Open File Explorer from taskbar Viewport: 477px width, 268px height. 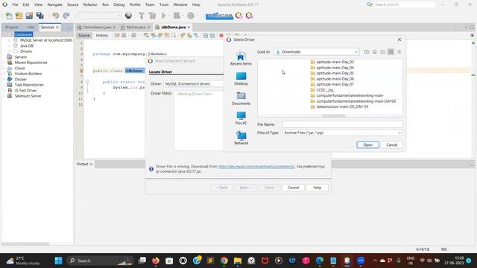click(238, 261)
